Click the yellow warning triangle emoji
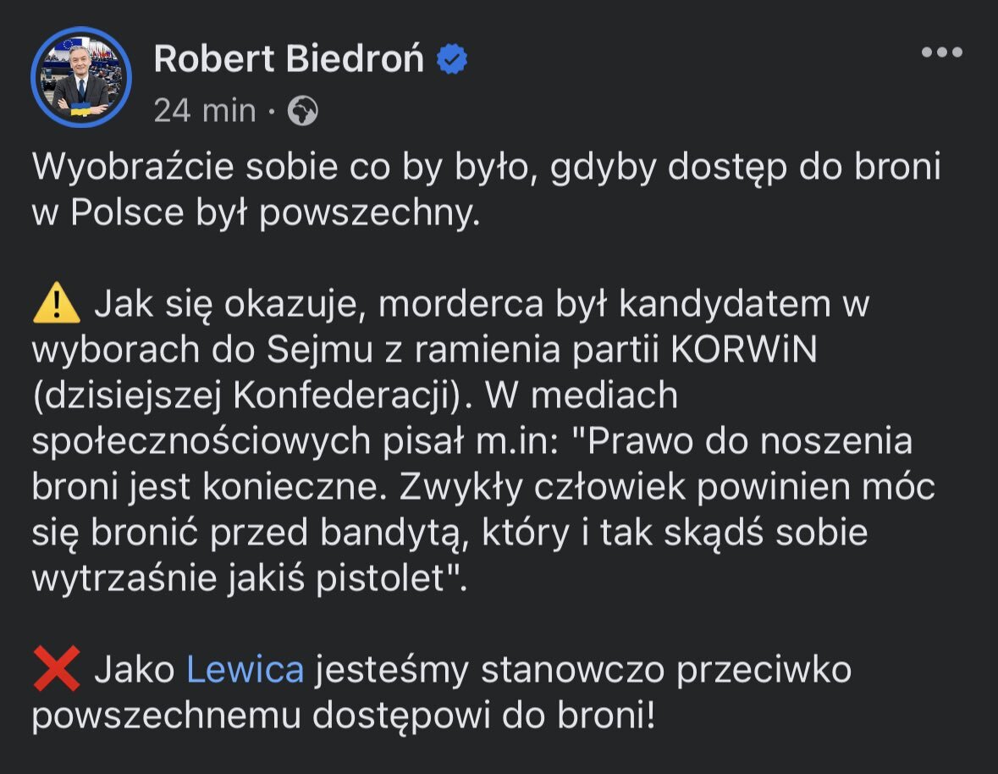 [x=57, y=305]
